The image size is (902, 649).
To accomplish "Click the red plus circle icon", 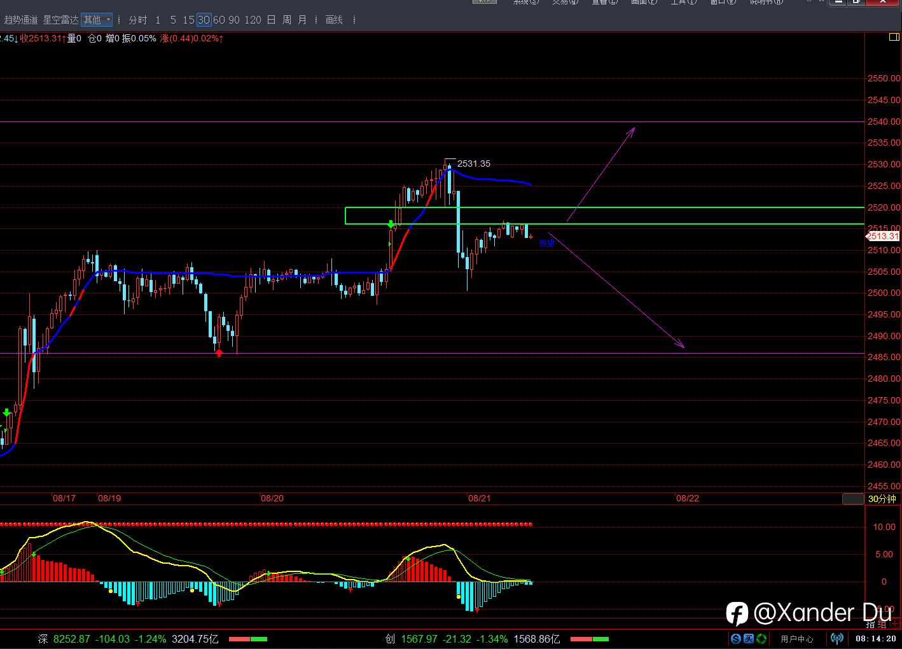I will coord(896,624).
